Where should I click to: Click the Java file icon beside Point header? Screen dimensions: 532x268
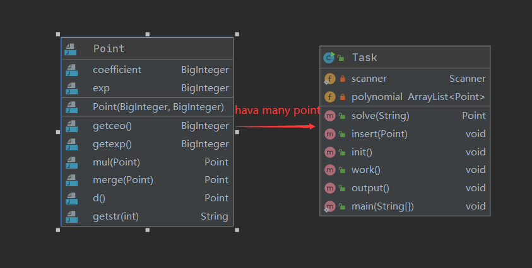pos(71,48)
